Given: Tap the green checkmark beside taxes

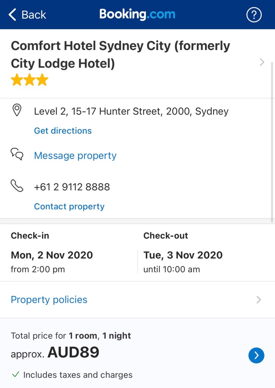Looking at the screenshot, I should [x=16, y=375].
